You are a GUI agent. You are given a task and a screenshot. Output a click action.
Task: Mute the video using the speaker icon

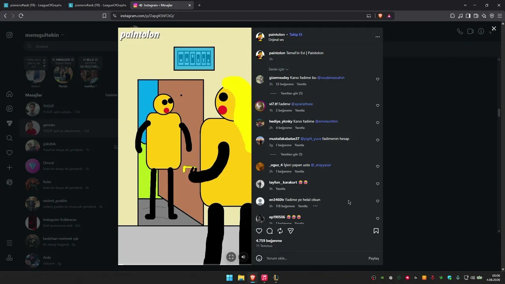[x=243, y=257]
